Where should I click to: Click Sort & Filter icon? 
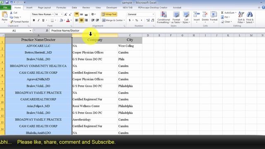pos(241,15)
